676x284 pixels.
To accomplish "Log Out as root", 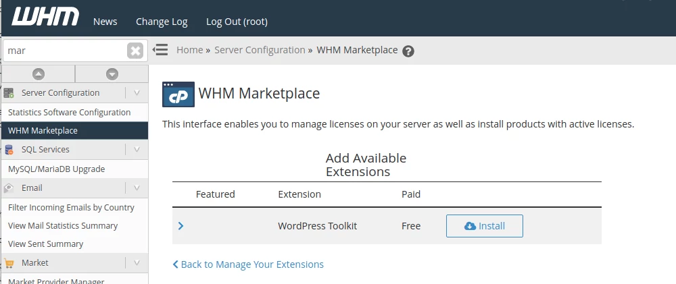I will point(237,22).
